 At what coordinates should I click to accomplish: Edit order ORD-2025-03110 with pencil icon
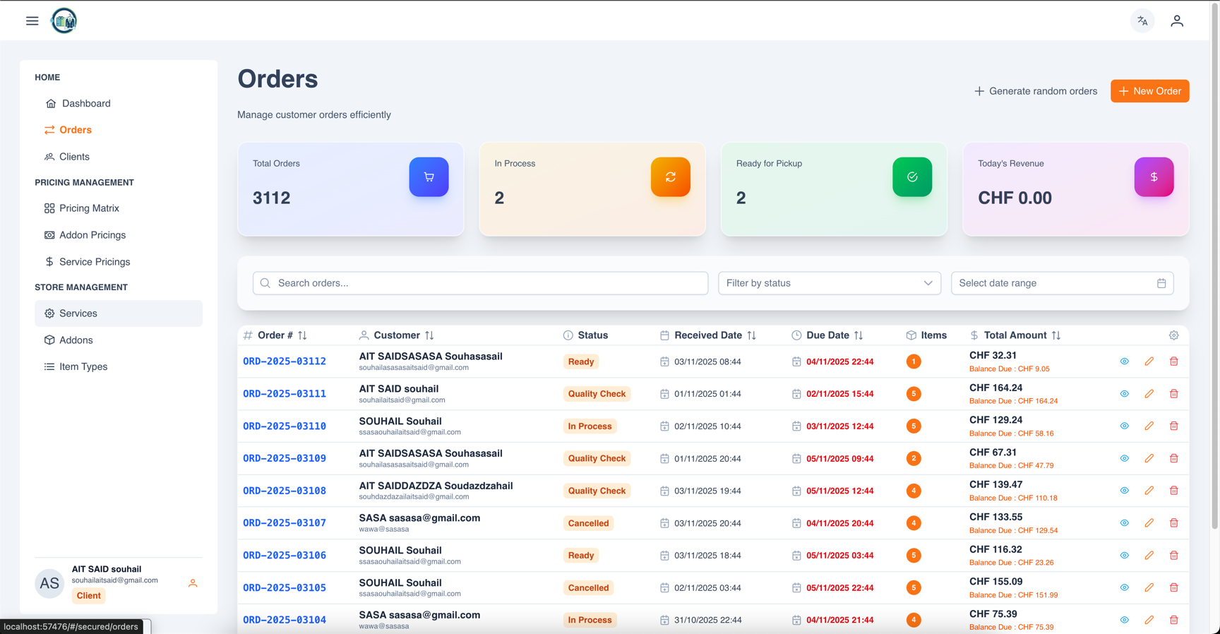point(1149,426)
